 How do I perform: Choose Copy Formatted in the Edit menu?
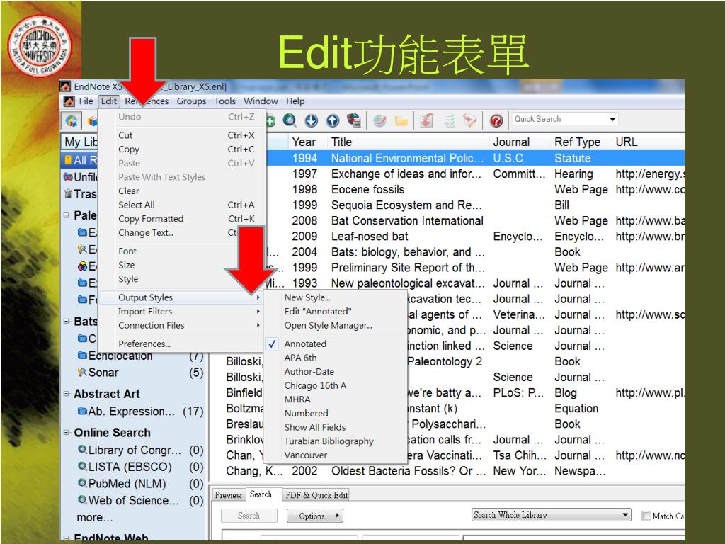click(x=151, y=218)
